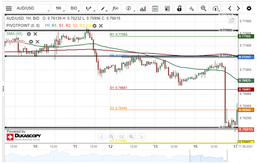Screen dimensions: 257x164
Task: Open the AUD/USD instrument selector
Action: click(x=33, y=8)
